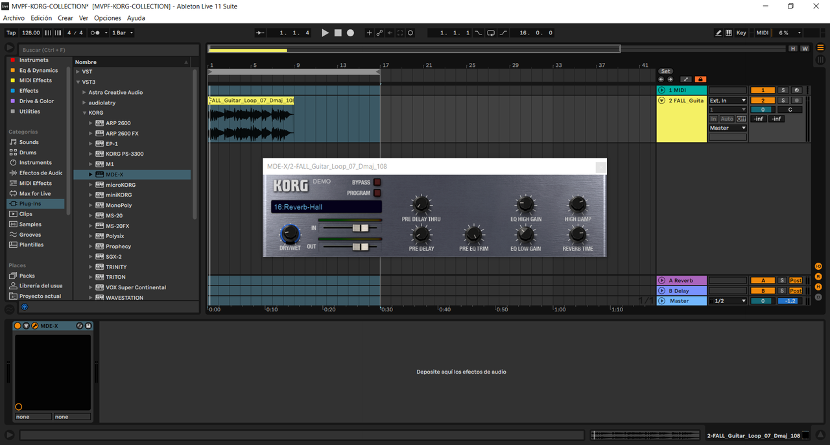Open the Master 1/2 output dropdown

tap(728, 301)
